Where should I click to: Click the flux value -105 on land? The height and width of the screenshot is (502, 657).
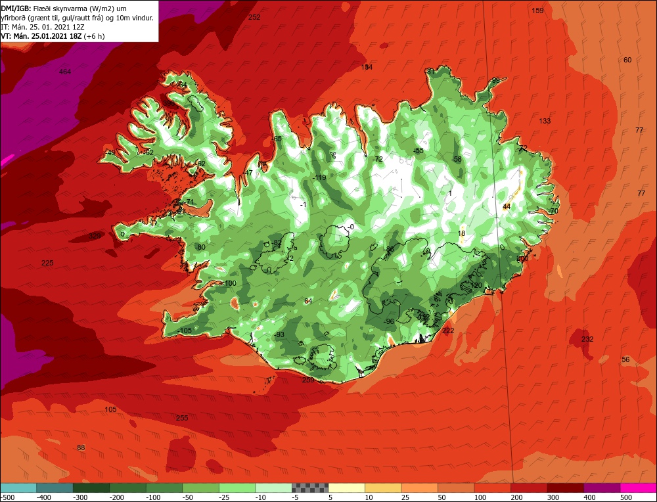coord(185,331)
